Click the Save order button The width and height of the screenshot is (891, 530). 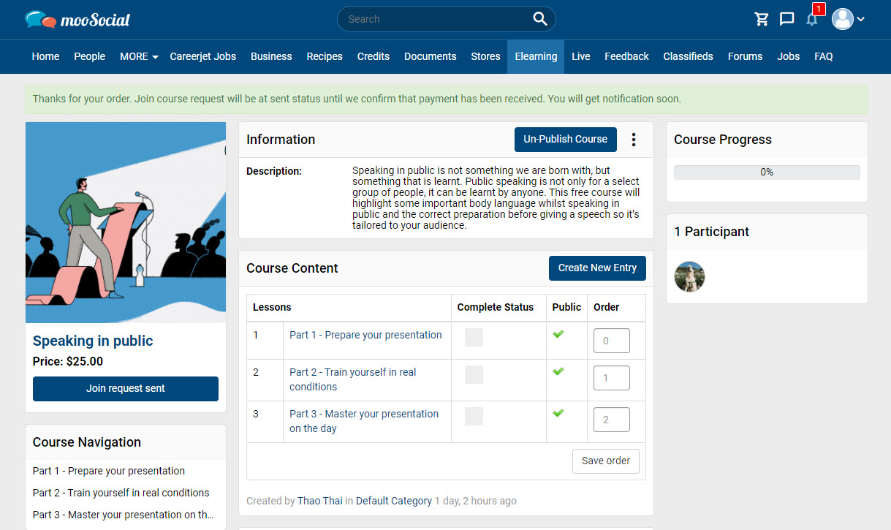click(606, 461)
